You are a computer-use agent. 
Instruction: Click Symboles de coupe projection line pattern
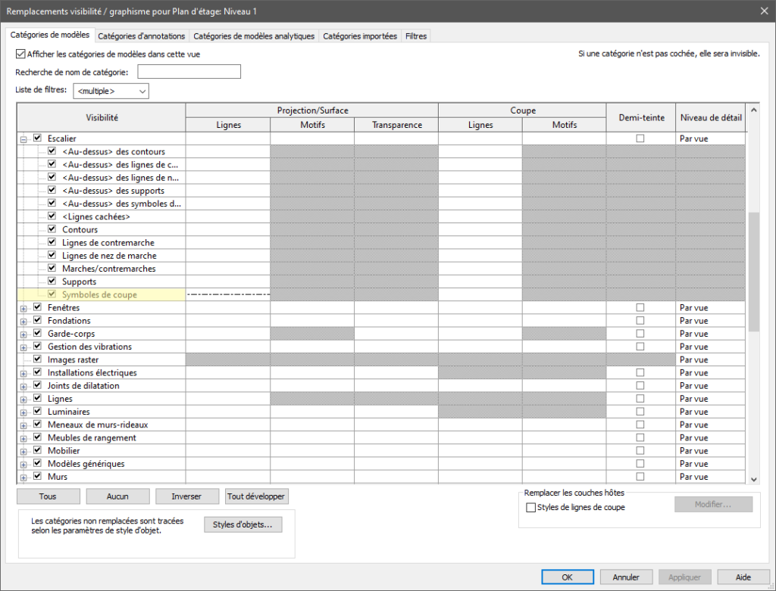228,294
